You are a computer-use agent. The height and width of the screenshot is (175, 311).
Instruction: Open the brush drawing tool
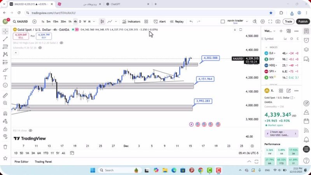(x=5, y=70)
